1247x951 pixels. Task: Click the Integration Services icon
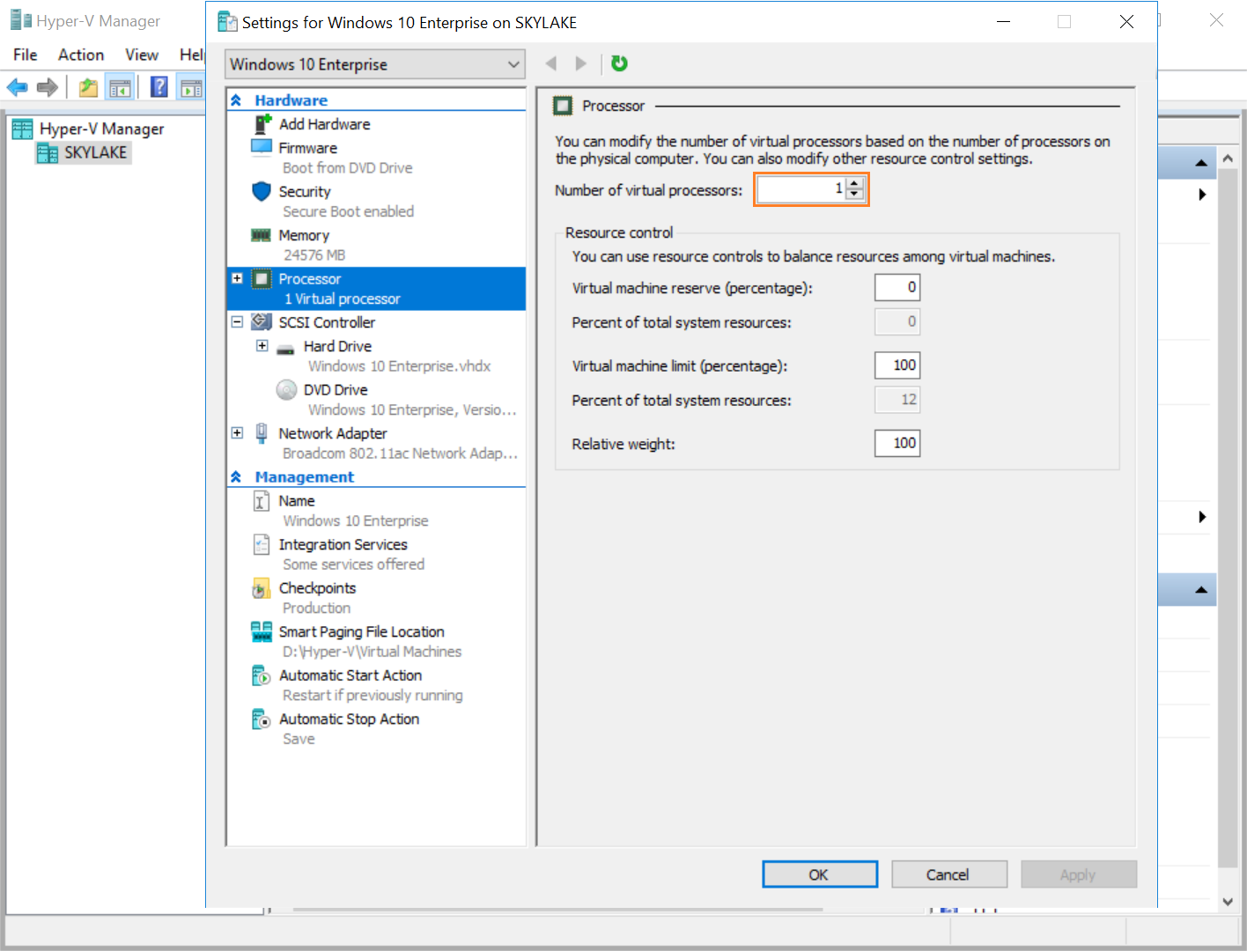pyautogui.click(x=262, y=545)
